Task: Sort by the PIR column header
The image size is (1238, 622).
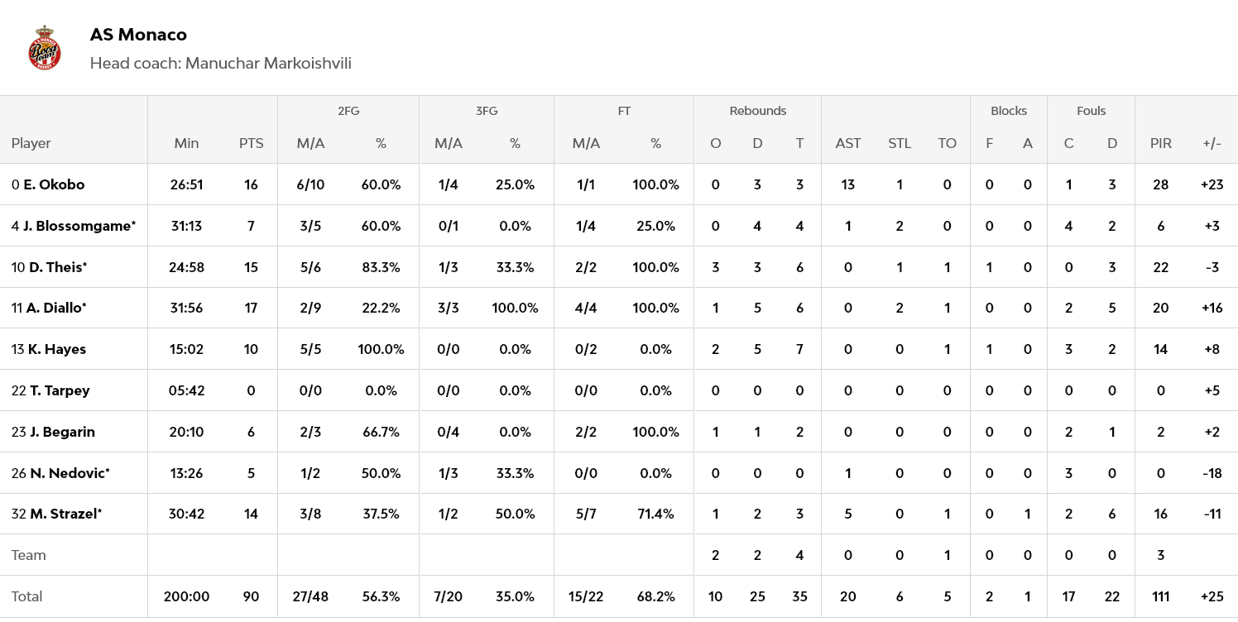Action: [1160, 143]
